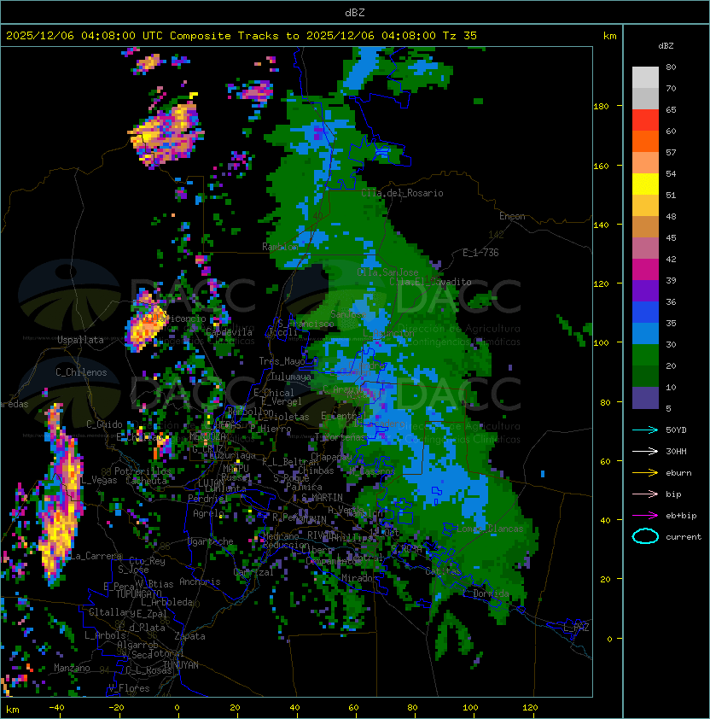The height and width of the screenshot is (719, 710).
Task: Click the 'Cacheuta' map label
Action: click(146, 481)
